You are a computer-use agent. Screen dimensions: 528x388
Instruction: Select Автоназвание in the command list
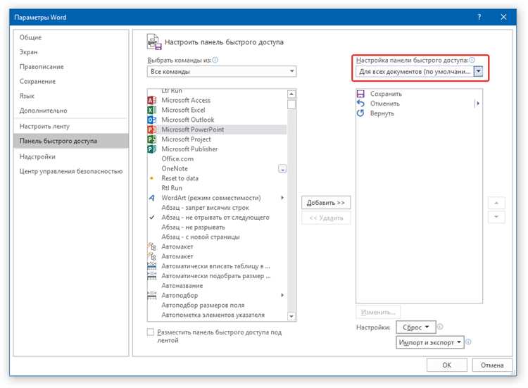[218, 286]
